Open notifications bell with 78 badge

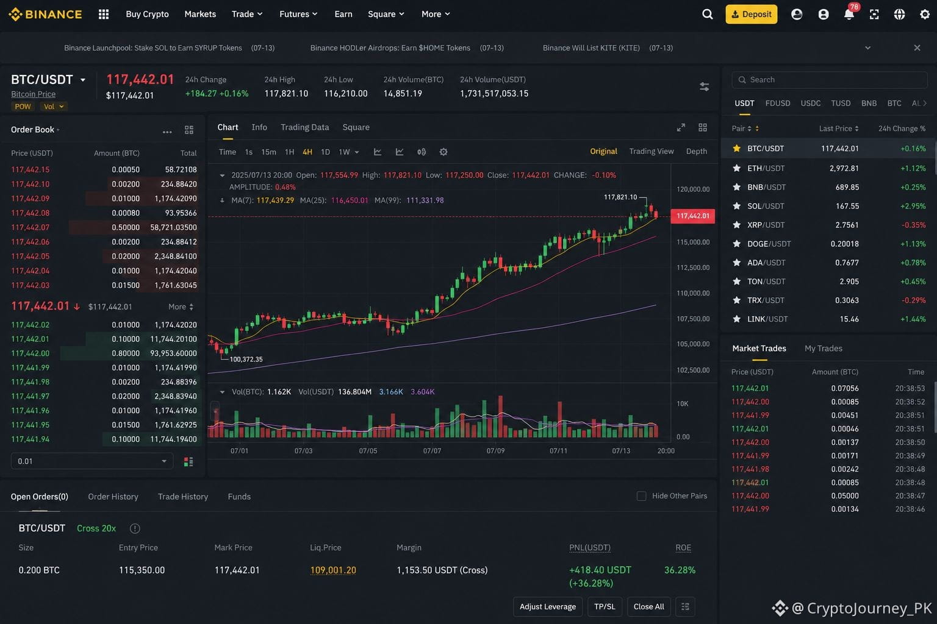[x=849, y=13]
